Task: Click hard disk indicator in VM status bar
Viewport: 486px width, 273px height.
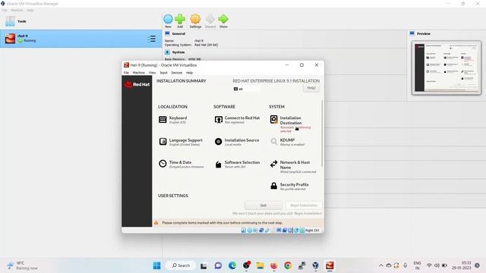Action: pyautogui.click(x=244, y=231)
